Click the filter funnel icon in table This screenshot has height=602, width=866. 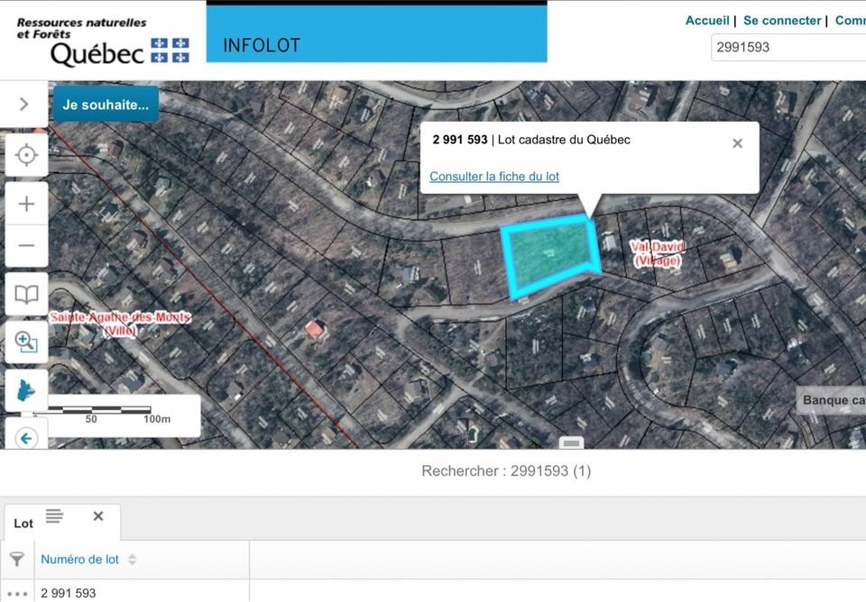coord(16,560)
